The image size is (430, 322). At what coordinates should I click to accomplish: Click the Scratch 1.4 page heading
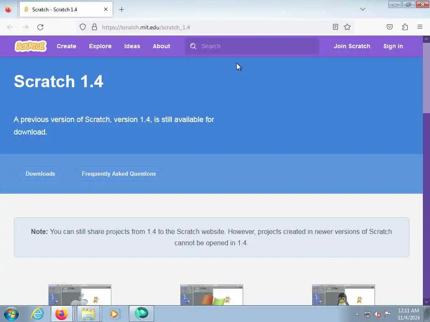pyautogui.click(x=58, y=81)
